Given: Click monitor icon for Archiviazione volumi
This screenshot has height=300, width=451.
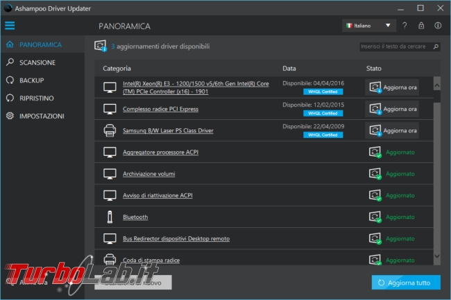Looking at the screenshot, I should click(x=110, y=174).
